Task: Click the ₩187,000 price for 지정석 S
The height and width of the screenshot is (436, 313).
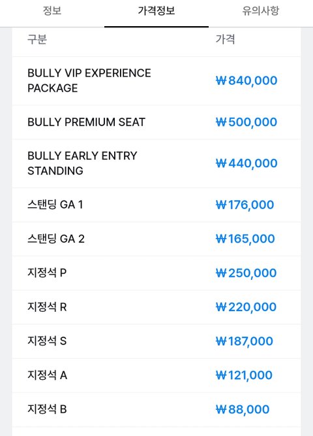Action: (x=245, y=341)
